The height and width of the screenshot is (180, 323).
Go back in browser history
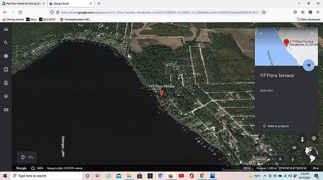point(5,12)
